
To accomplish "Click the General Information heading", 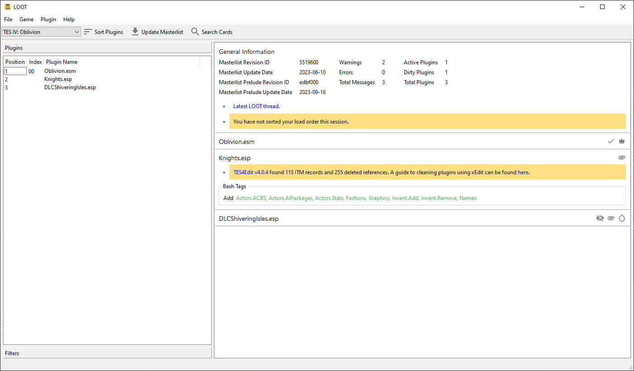I will point(246,52).
